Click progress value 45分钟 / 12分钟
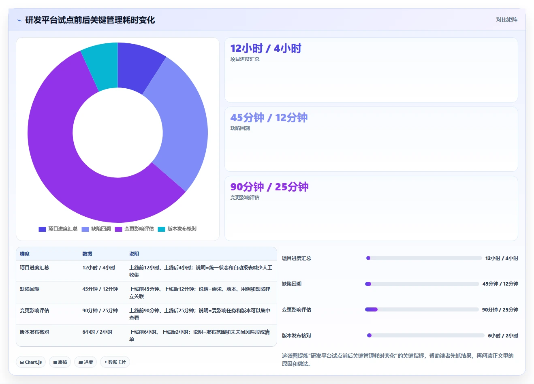Viewport: 534px width, 384px height. [500, 284]
